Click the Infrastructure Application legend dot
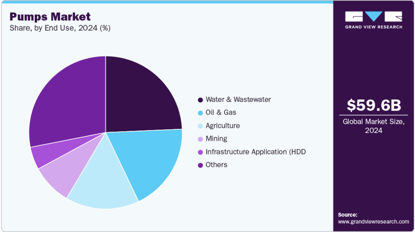 [x=200, y=152]
